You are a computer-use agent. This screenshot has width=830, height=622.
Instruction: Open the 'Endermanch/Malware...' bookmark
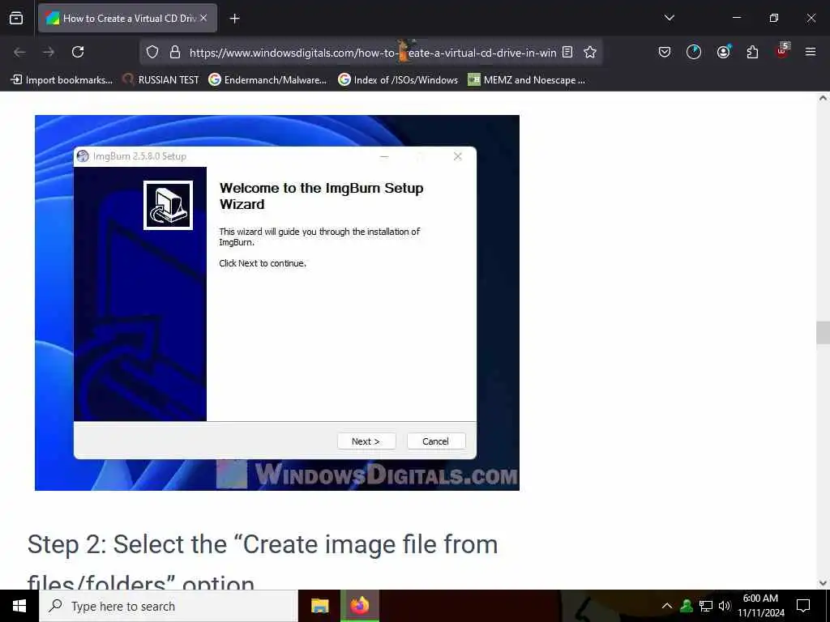tap(267, 80)
